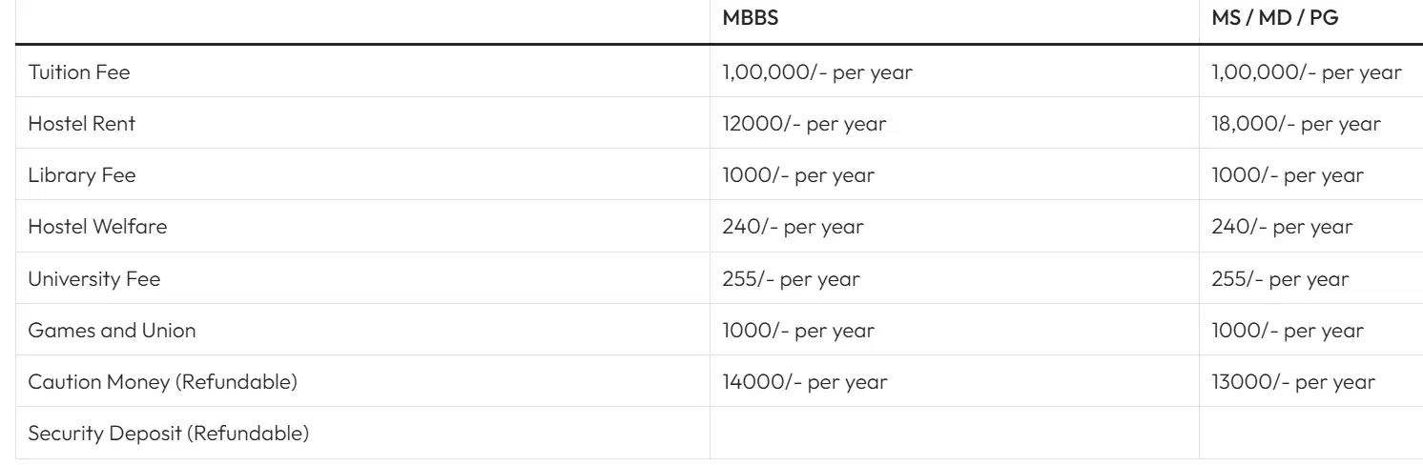Click the empty MBBS security deposit cell
The width and height of the screenshot is (1423, 465).
click(954, 434)
